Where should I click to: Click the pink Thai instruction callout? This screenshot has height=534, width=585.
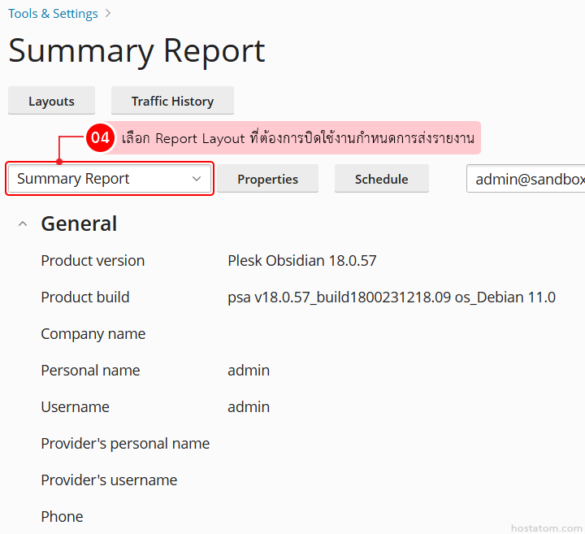tap(297, 138)
